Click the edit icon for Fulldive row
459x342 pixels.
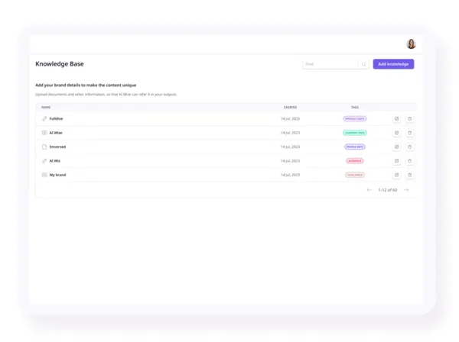click(396, 119)
